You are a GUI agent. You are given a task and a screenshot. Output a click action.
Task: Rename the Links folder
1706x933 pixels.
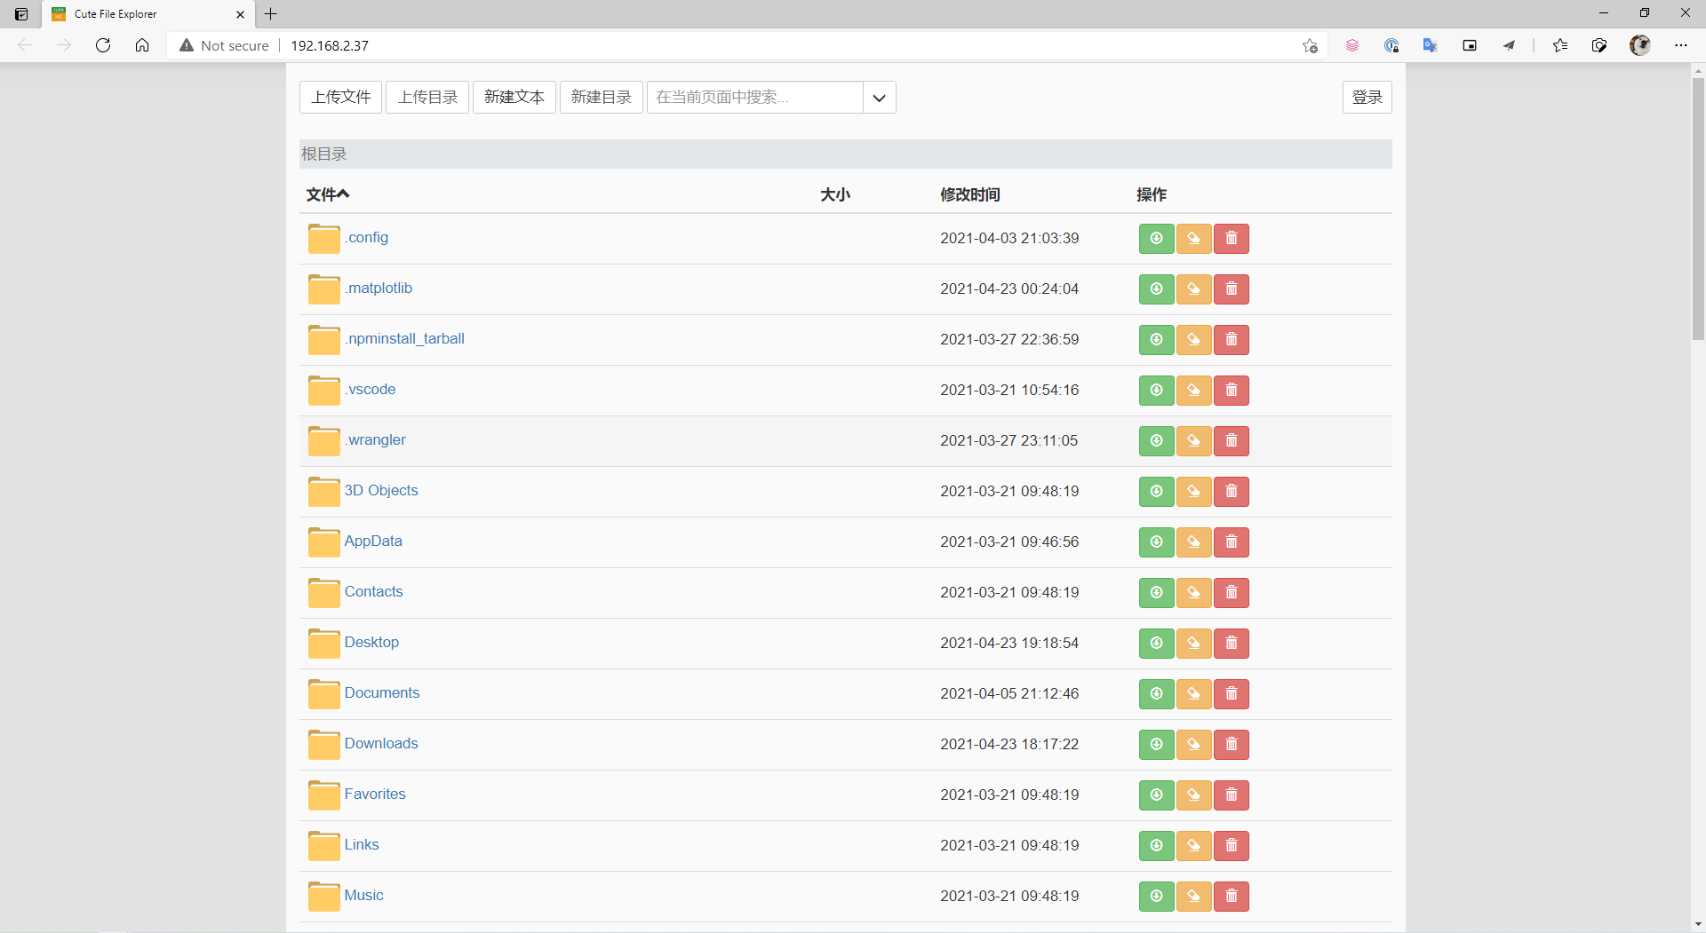[x=1193, y=845]
